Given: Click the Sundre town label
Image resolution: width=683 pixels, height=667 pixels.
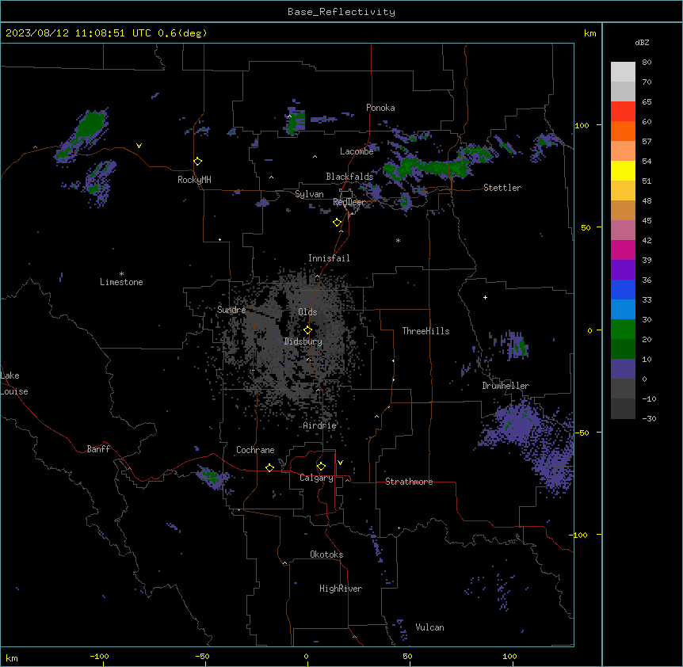Looking at the screenshot, I should (231, 310).
